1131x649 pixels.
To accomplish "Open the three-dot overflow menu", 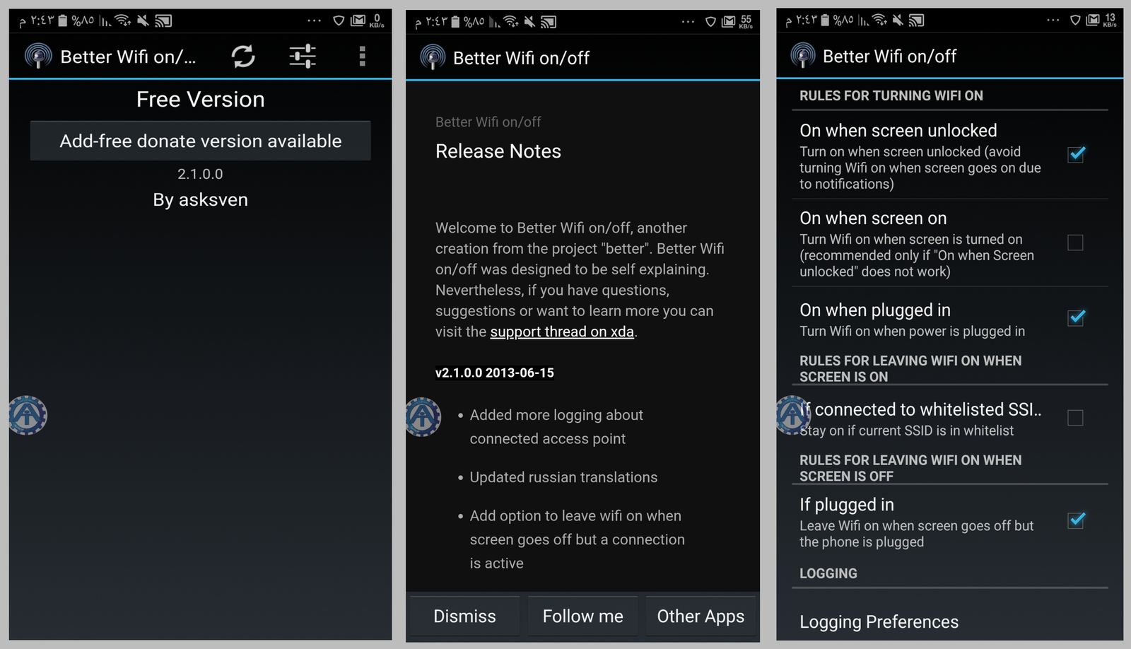I will click(362, 57).
